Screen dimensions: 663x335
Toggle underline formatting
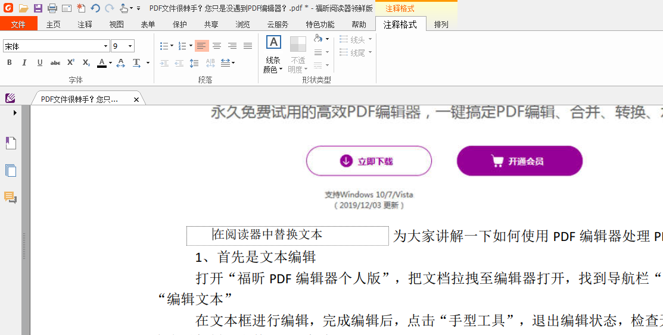pyautogui.click(x=40, y=62)
